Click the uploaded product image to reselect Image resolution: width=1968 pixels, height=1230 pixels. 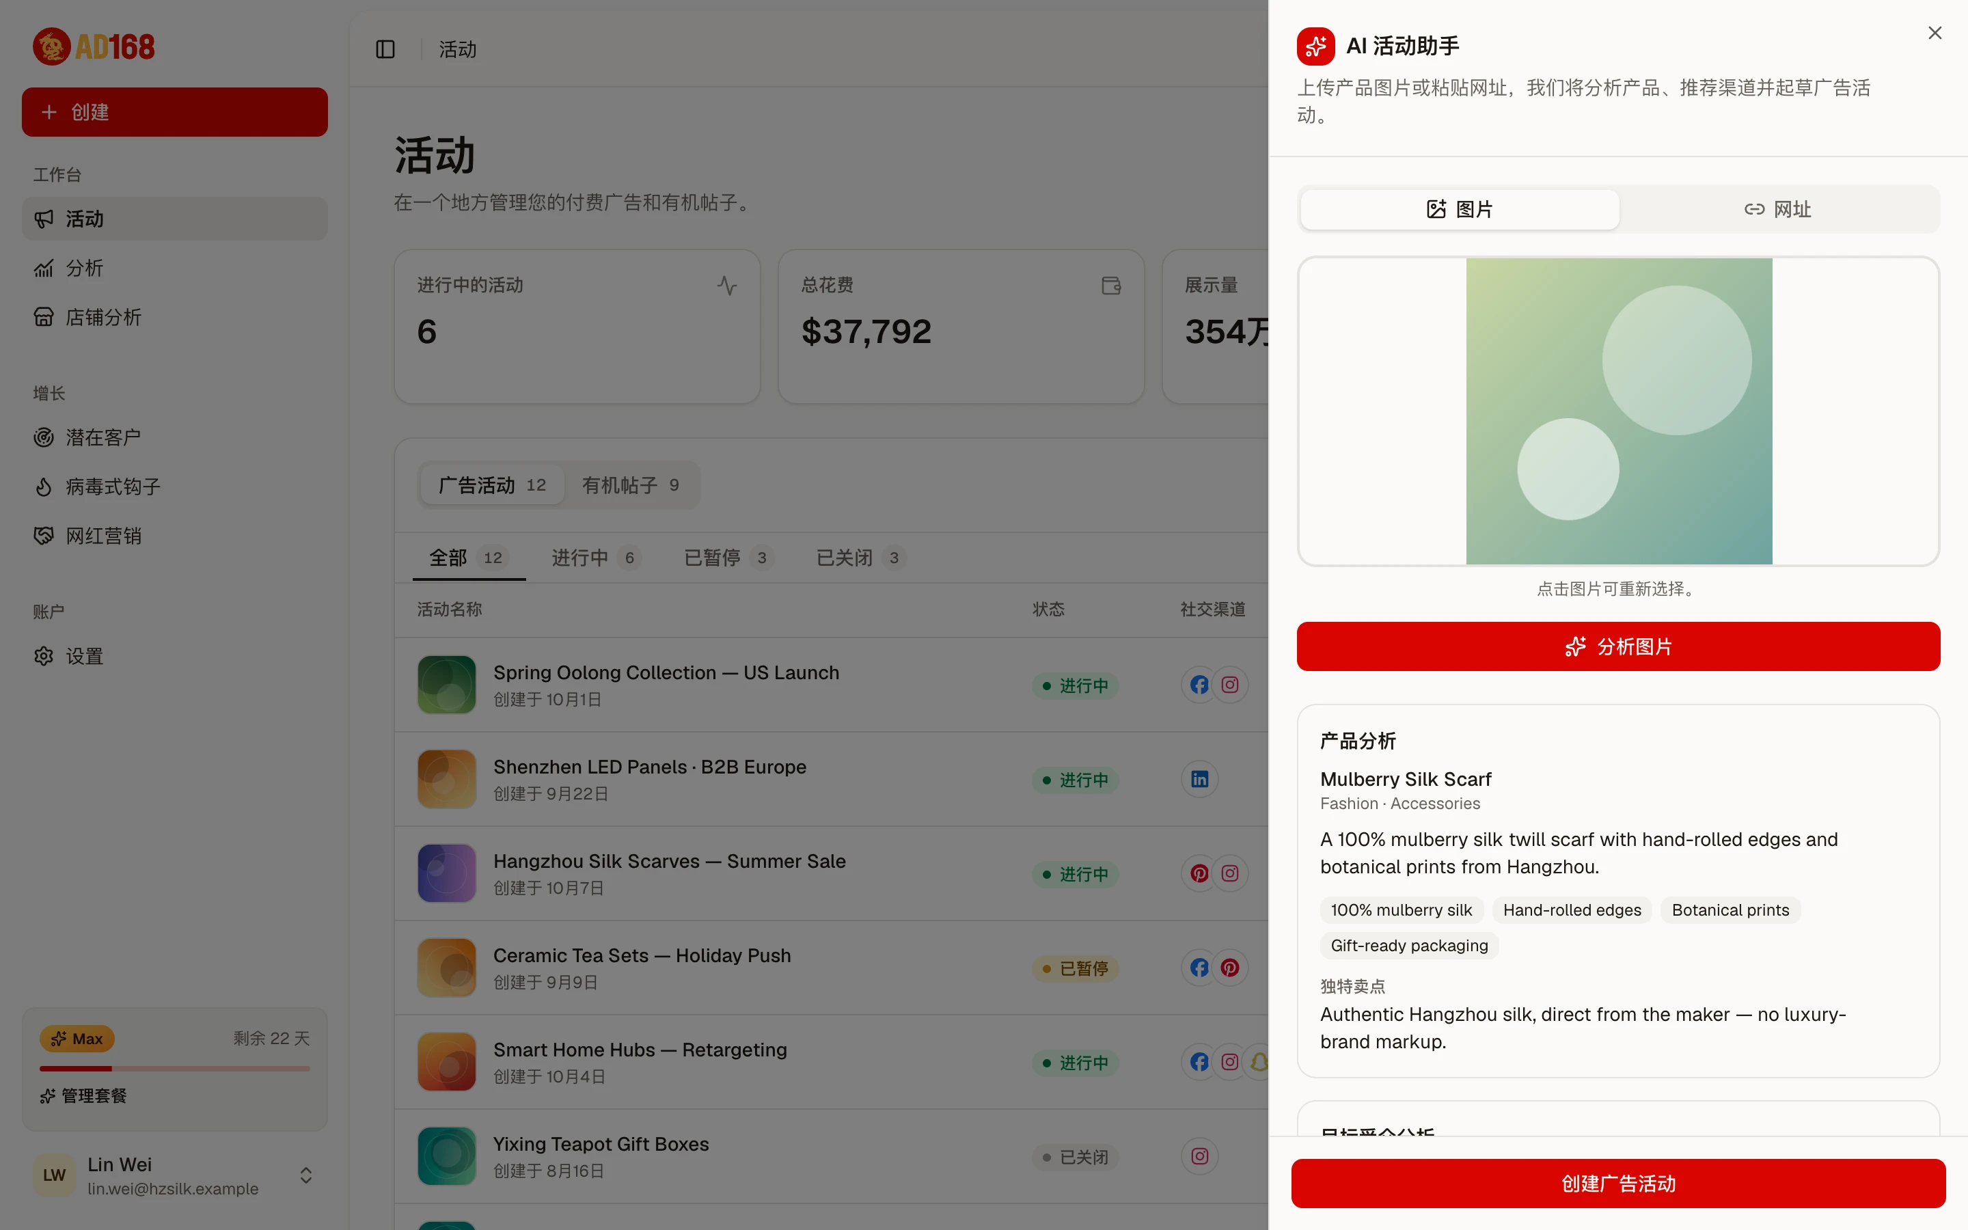click(x=1618, y=411)
